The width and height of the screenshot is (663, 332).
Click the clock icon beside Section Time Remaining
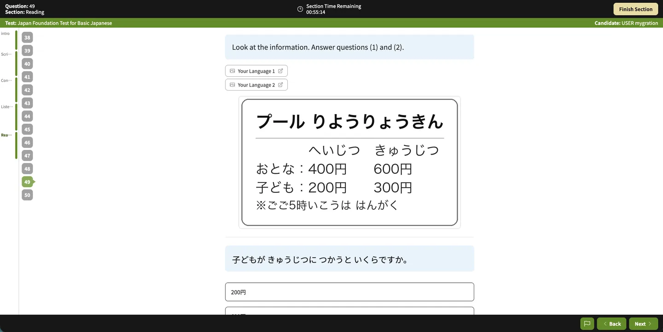click(x=300, y=9)
